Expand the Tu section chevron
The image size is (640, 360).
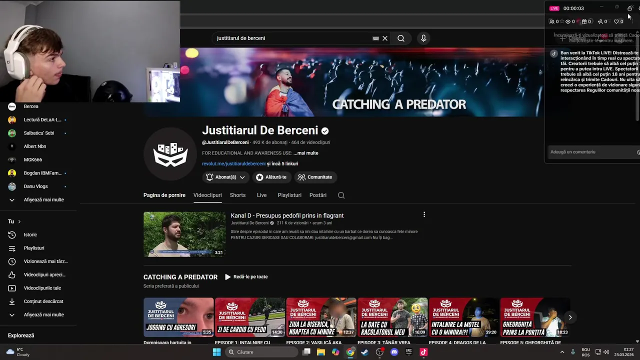(x=19, y=221)
